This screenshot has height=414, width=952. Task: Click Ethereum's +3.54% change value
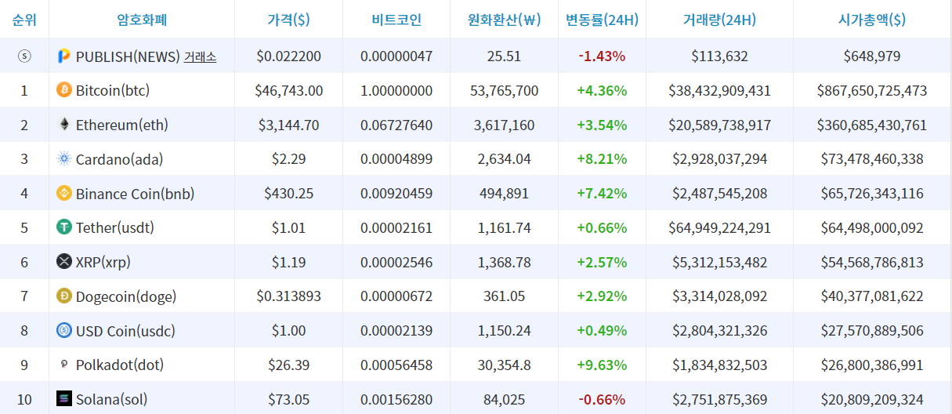pyautogui.click(x=602, y=125)
